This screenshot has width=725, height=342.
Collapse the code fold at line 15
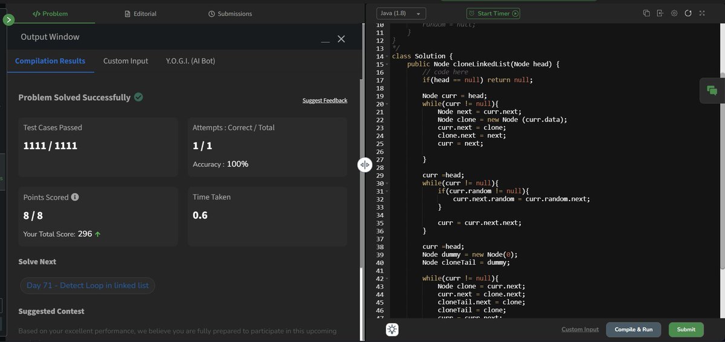click(x=387, y=64)
